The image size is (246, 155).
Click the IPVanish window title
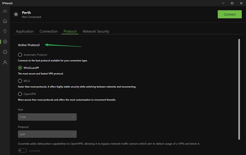pyautogui.click(x=7, y=3)
